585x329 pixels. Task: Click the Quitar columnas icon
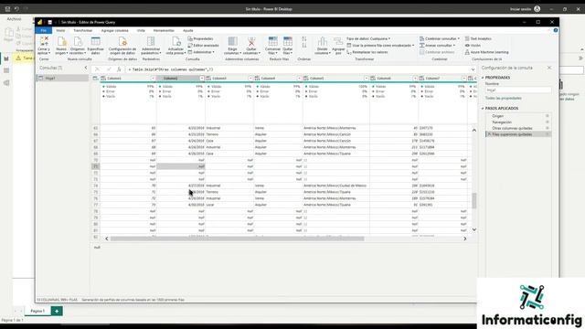pyautogui.click(x=251, y=41)
